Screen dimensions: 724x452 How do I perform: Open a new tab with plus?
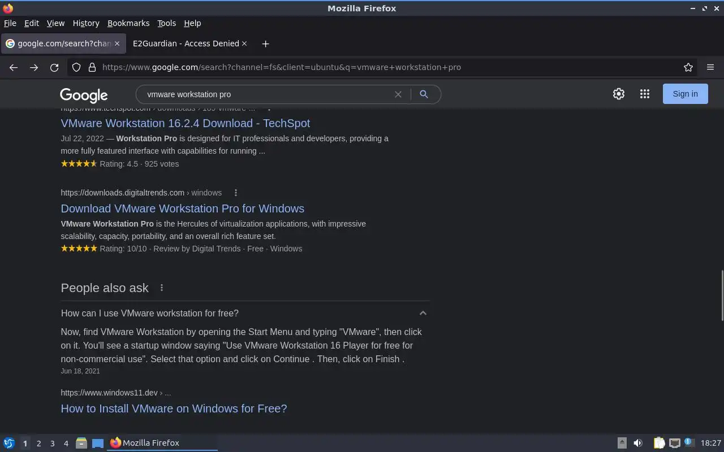[x=265, y=44]
